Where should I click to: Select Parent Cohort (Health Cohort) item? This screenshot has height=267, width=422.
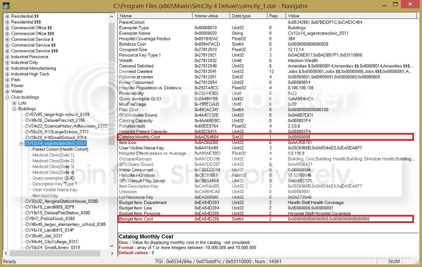click(60, 149)
